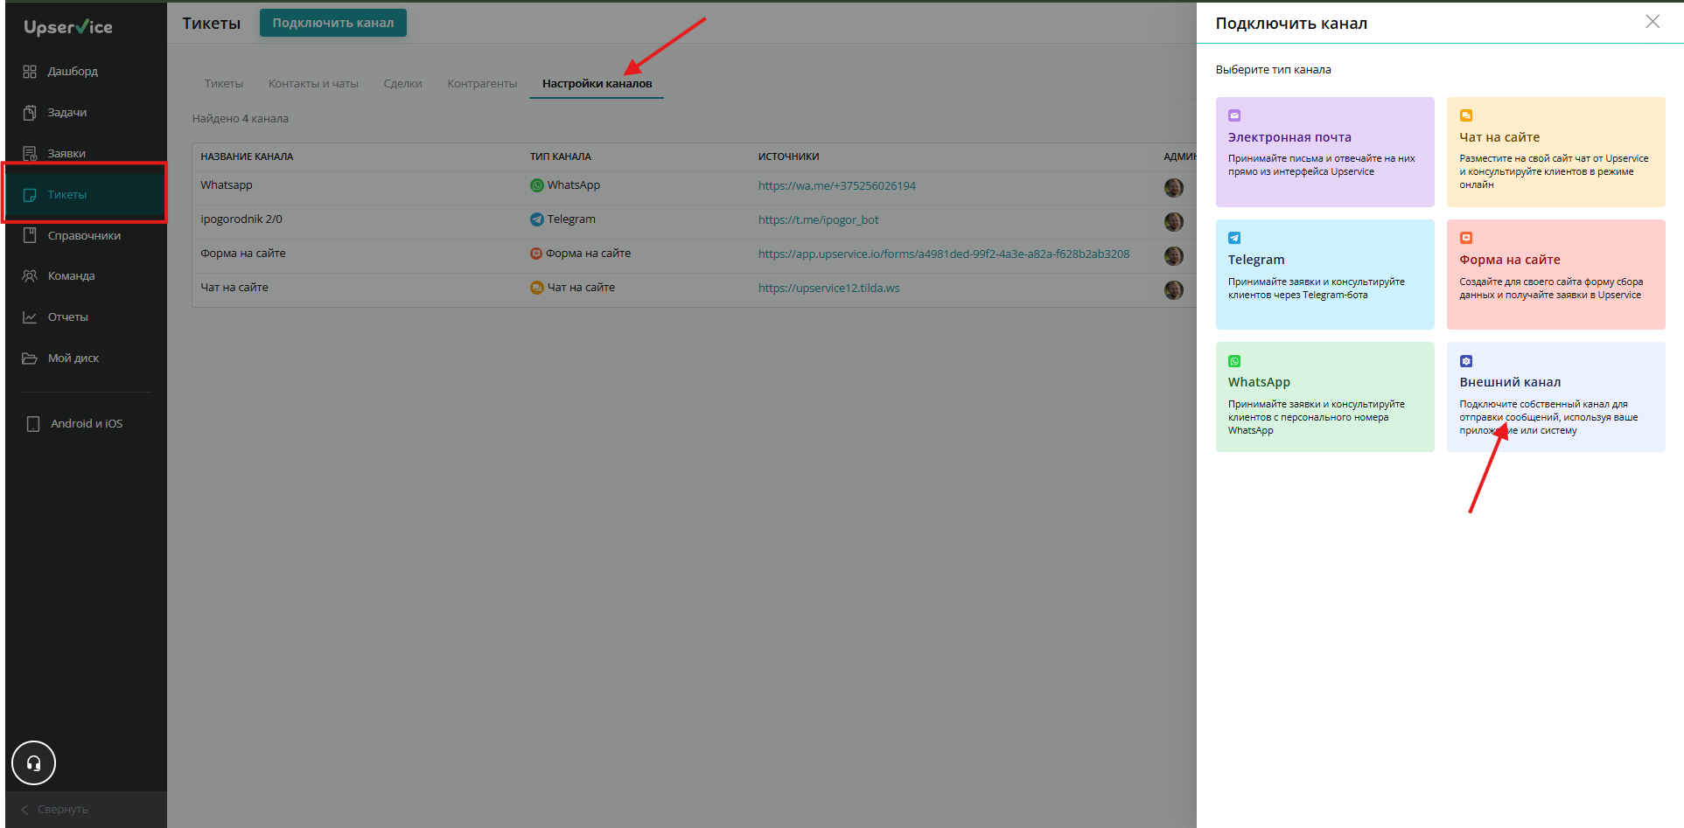Open the app.upservice.io forms link
1684x828 pixels.
pos(944,254)
